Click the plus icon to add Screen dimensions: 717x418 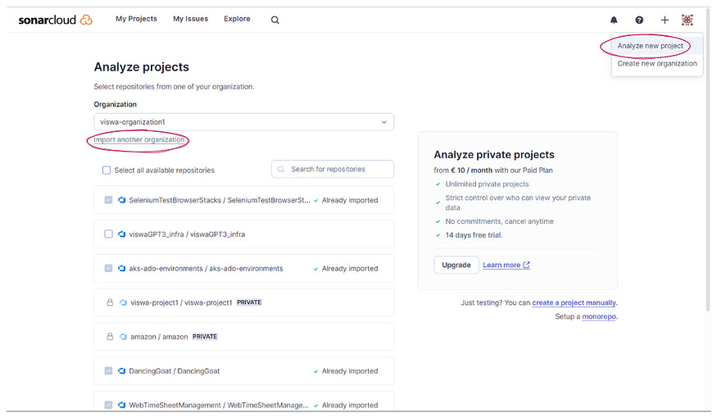click(665, 20)
